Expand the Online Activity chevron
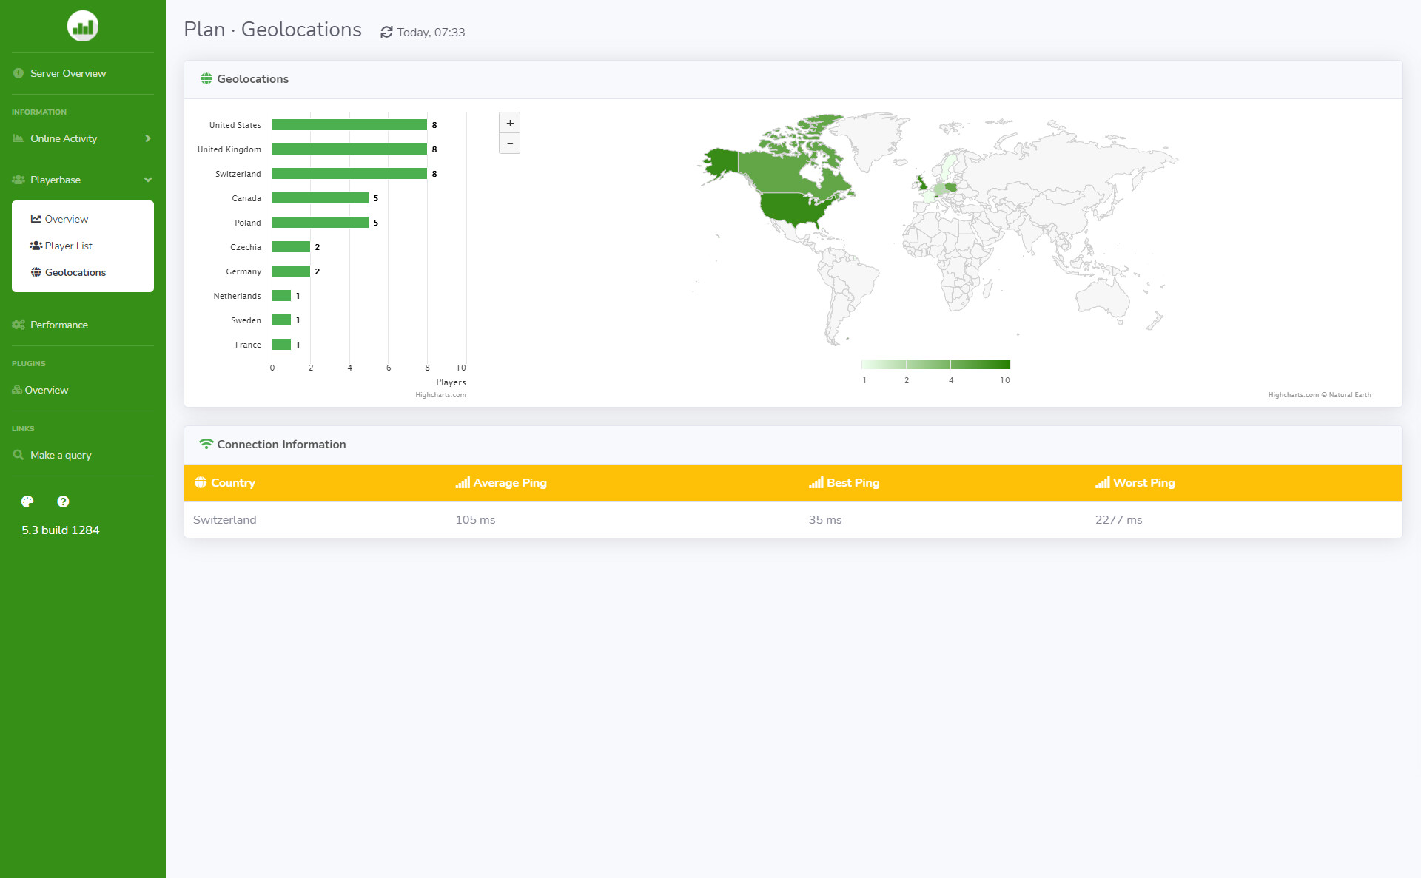 tap(148, 138)
